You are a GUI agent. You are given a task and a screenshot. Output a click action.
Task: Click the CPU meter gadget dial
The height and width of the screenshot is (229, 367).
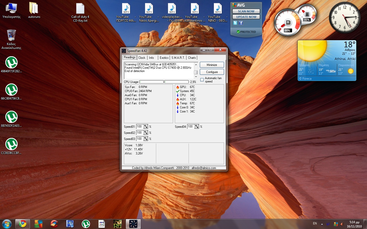pyautogui.click(x=288, y=23)
